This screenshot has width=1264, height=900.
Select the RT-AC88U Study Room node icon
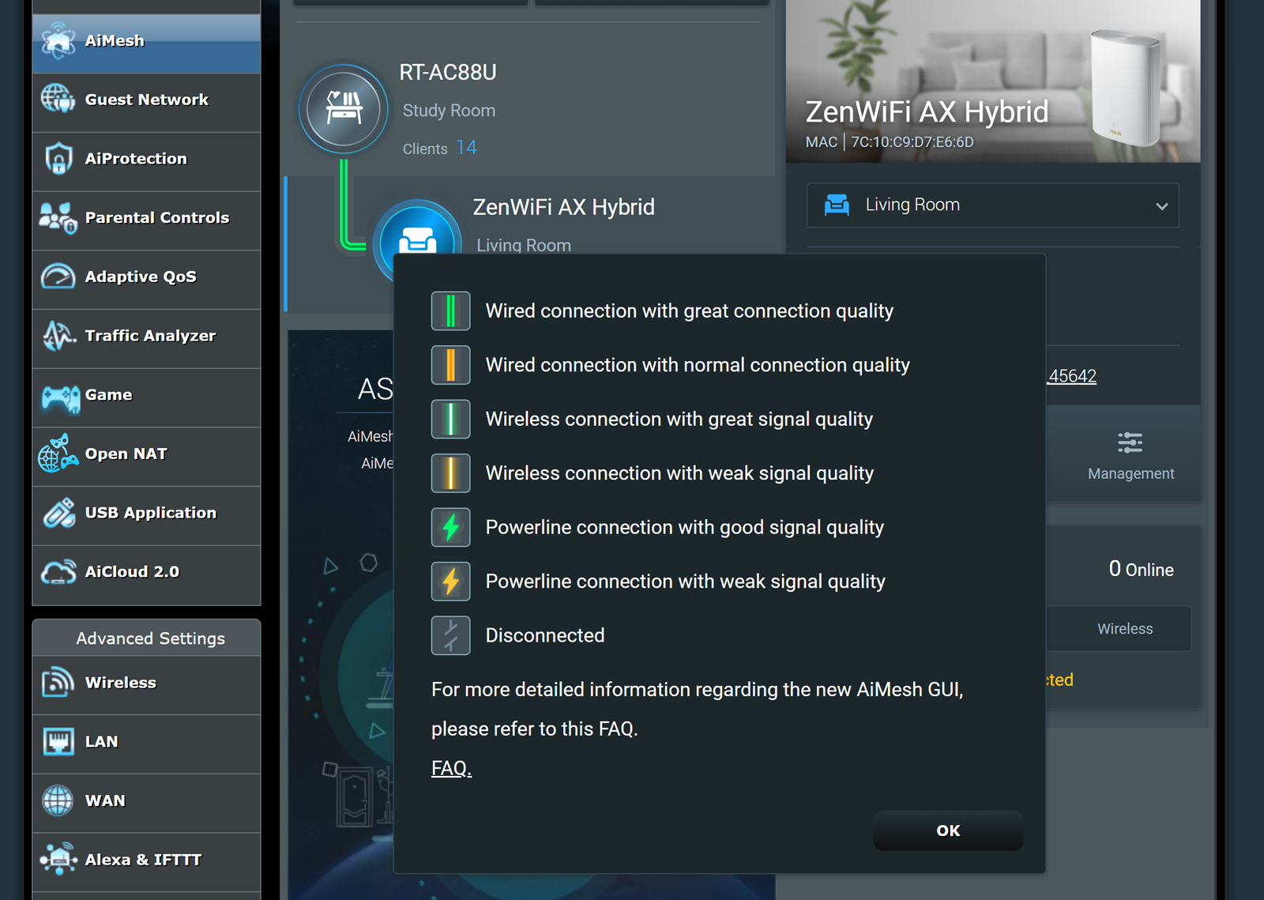[x=344, y=109]
